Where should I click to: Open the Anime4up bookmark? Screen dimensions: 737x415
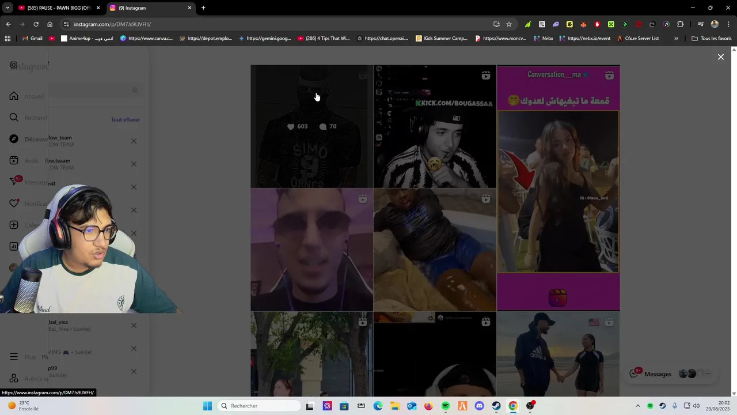pos(87,39)
